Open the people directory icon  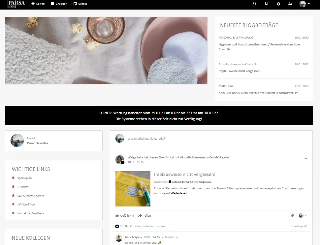[x=290, y=4]
